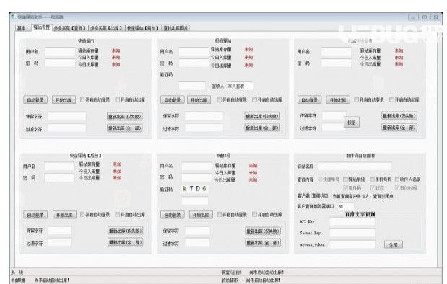Tick 开启自动登录 in the 中邮驿 panel
This screenshot has height=284, width=447.
tap(232, 214)
